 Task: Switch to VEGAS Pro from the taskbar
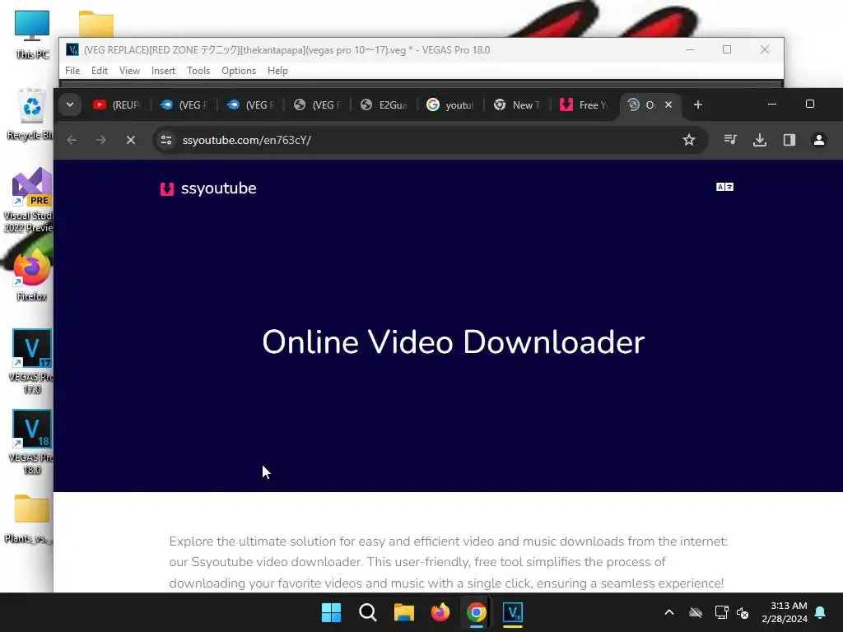513,612
